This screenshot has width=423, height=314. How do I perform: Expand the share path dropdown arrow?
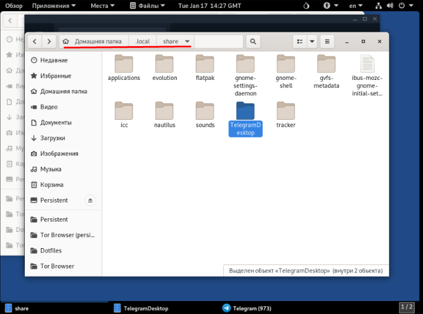[x=187, y=42]
